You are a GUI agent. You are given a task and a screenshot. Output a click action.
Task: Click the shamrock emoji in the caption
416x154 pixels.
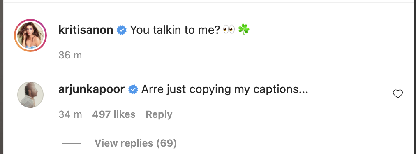point(243,29)
